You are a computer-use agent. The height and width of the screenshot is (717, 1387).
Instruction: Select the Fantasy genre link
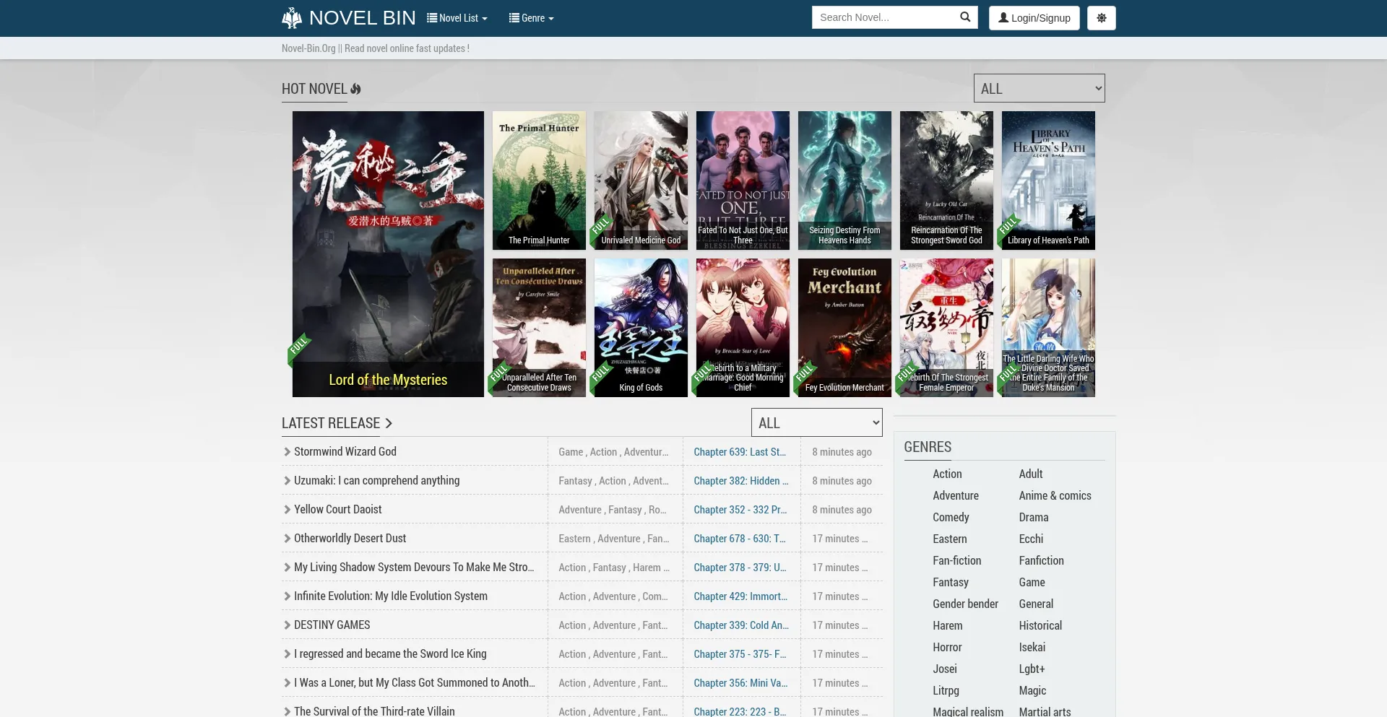950,582
